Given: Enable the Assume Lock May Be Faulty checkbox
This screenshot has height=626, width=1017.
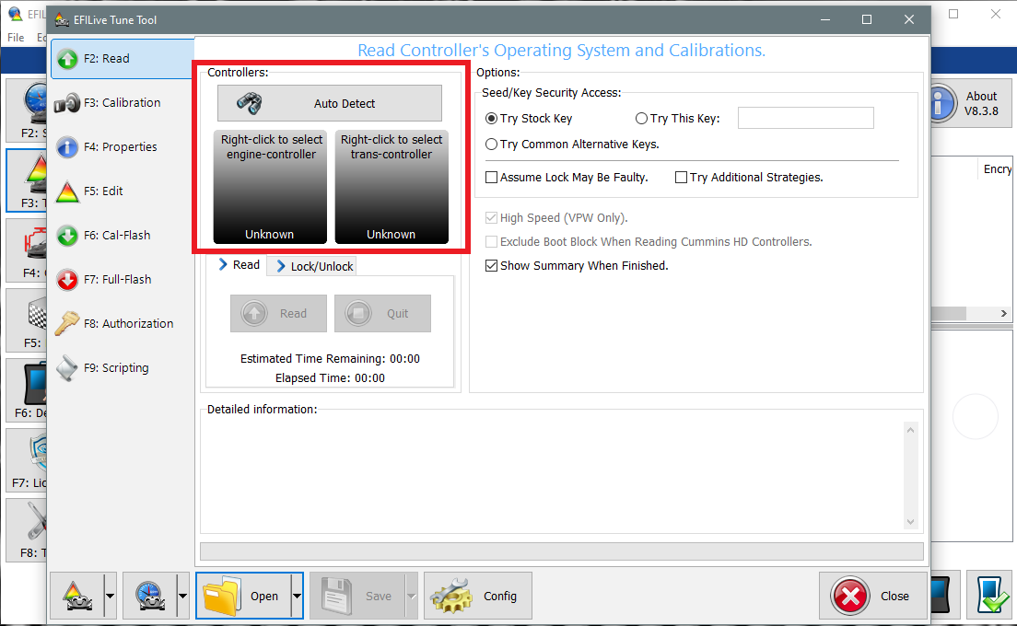Looking at the screenshot, I should [492, 177].
